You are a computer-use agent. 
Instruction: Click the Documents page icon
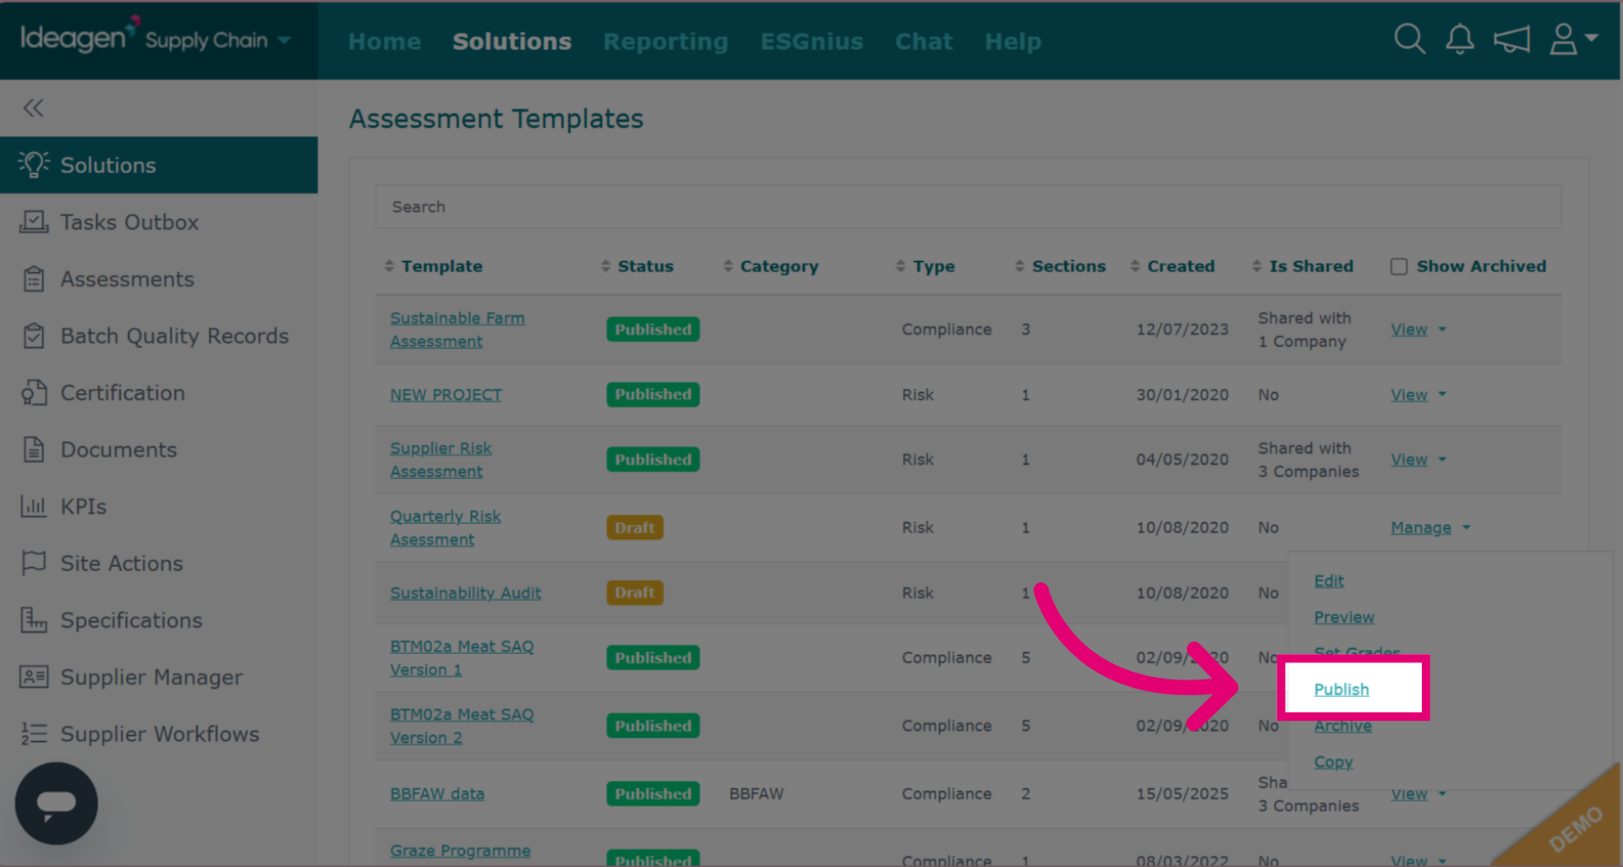pyautogui.click(x=34, y=450)
